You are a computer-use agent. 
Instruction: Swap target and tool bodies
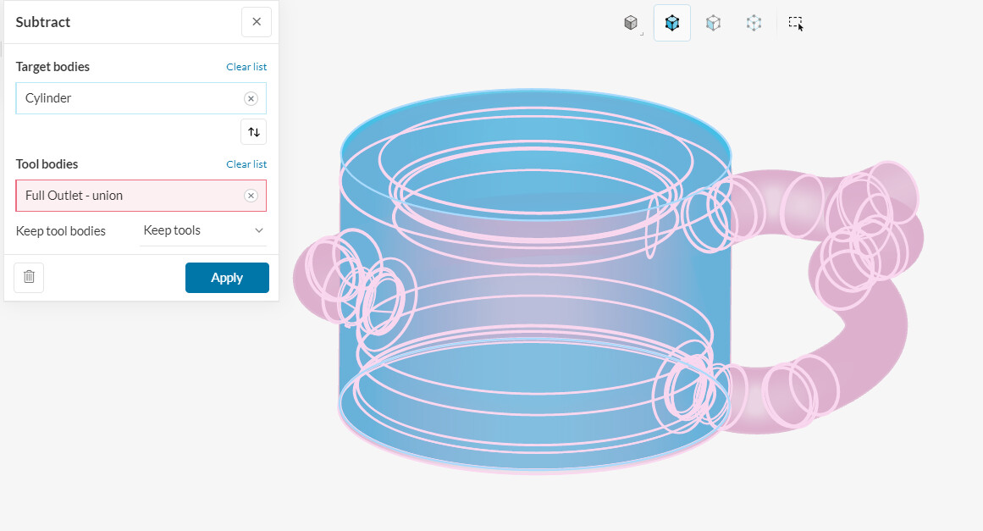254,131
